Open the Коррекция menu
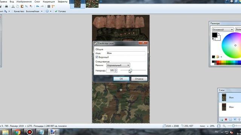Screen dimensions: 241x135 click(49, 1)
